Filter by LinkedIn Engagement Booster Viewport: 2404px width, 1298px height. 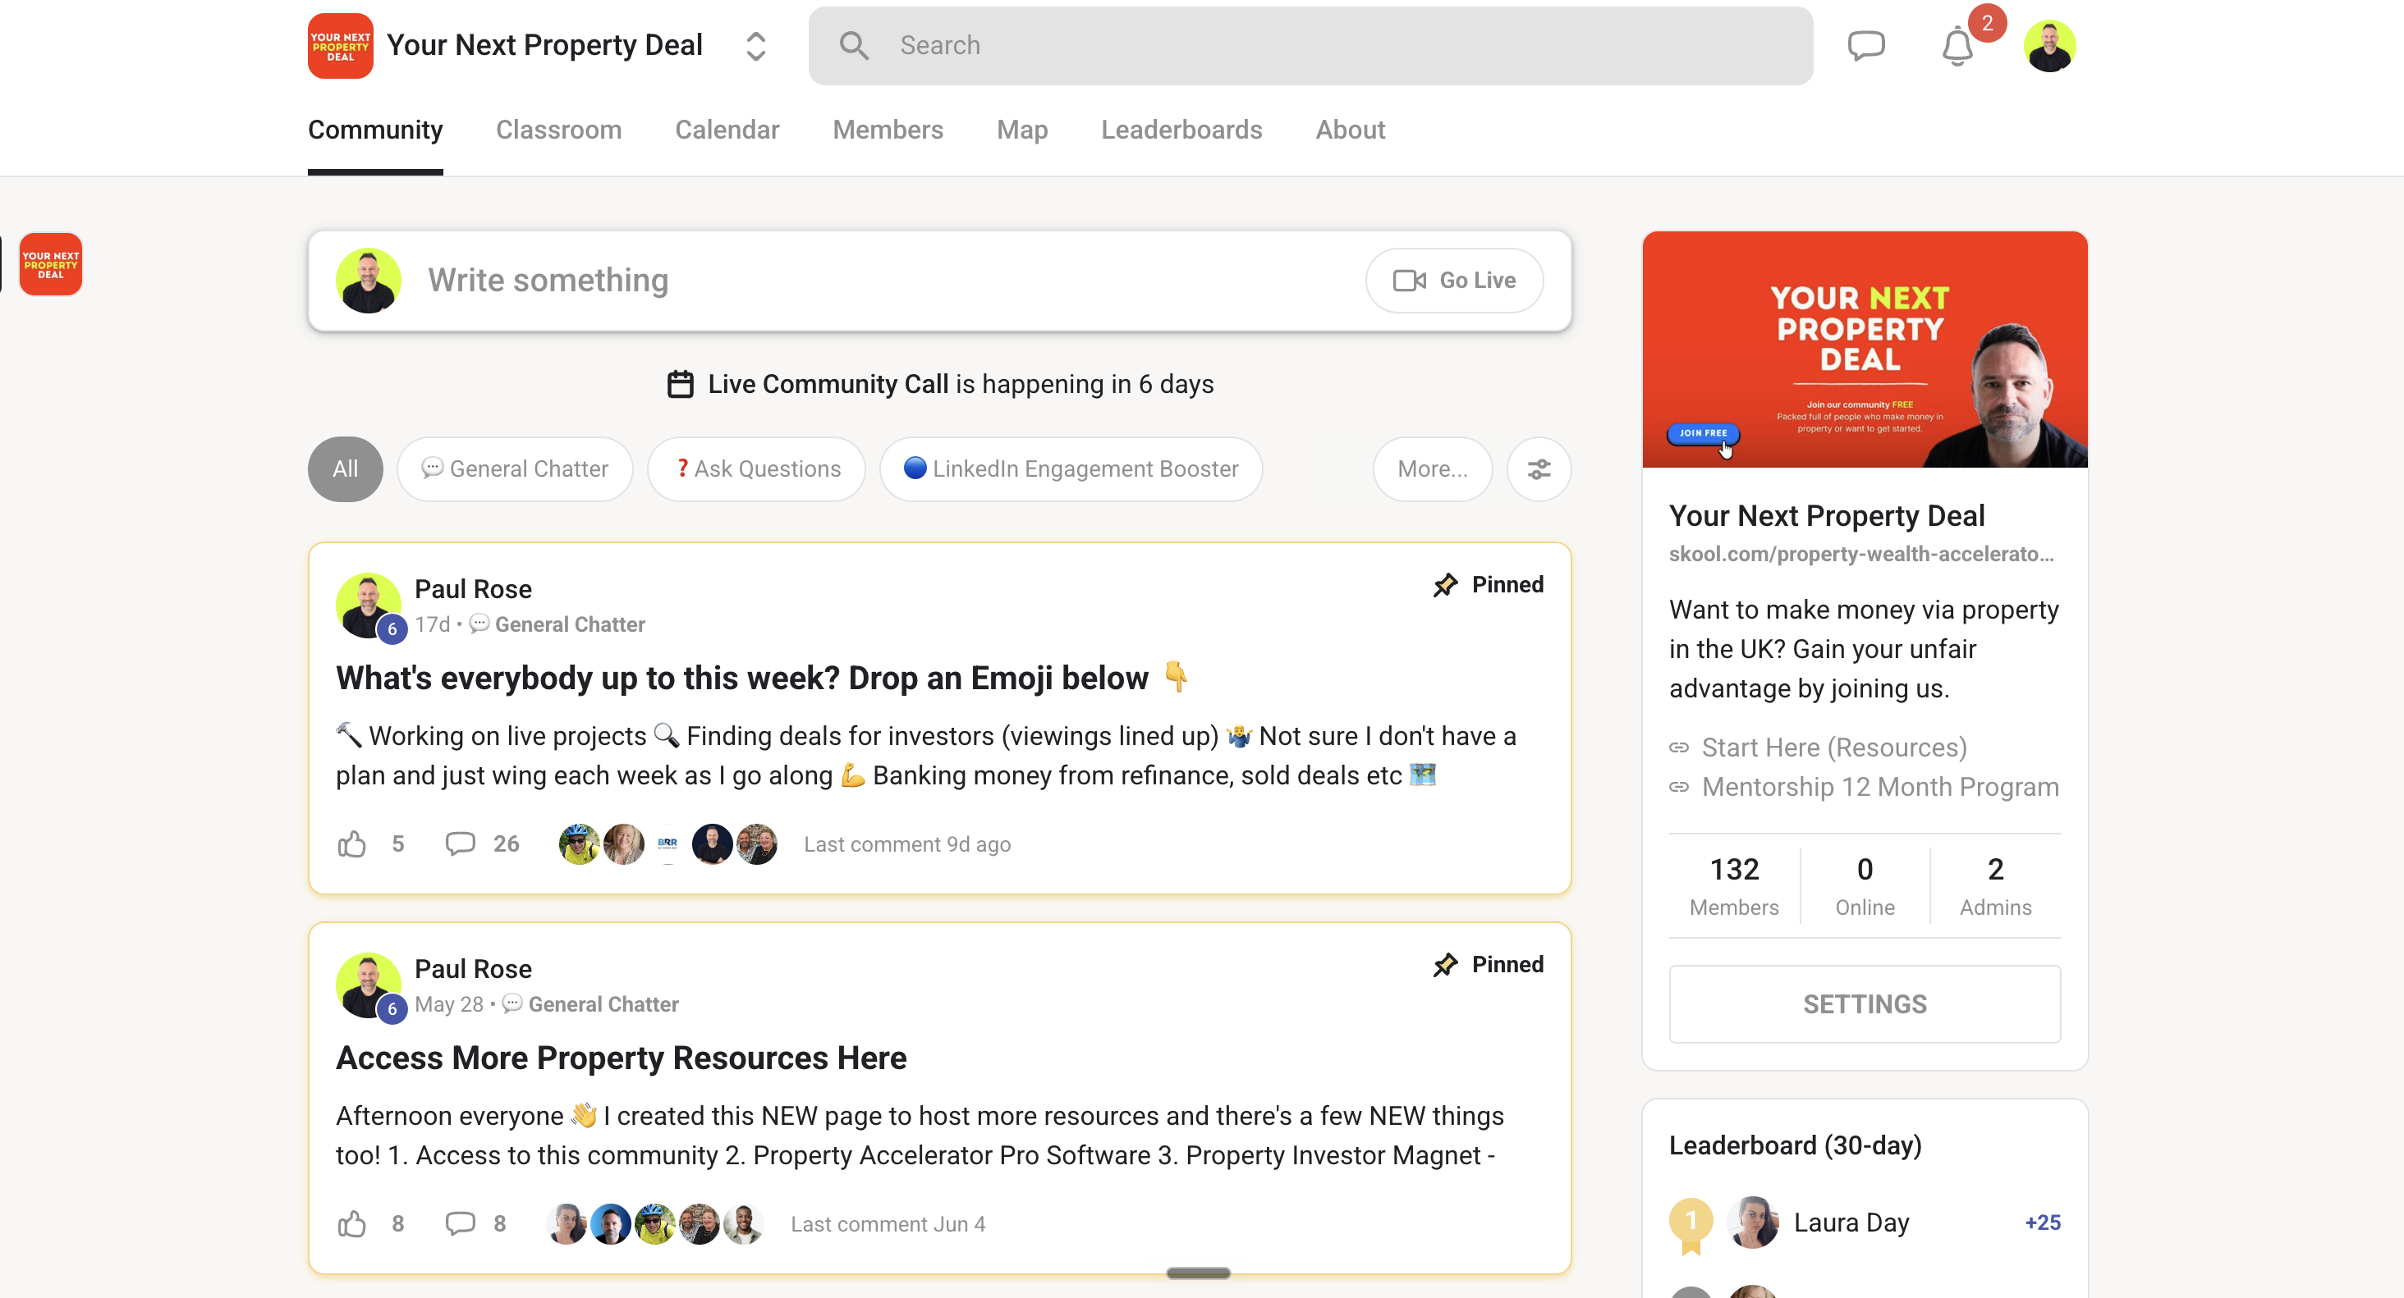pyautogui.click(x=1071, y=469)
